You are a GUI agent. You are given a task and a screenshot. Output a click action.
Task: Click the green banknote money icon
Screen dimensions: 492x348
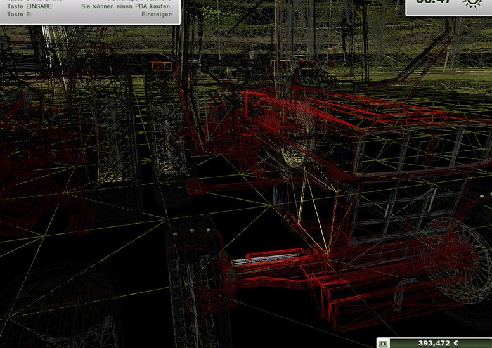(x=384, y=343)
